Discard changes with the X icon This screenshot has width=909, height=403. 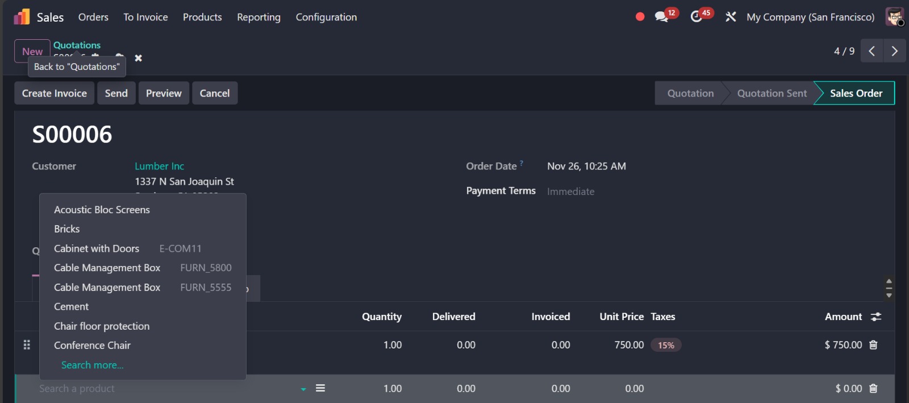(138, 58)
